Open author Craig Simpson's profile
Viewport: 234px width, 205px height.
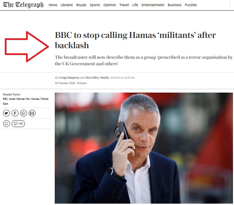[x=69, y=78]
